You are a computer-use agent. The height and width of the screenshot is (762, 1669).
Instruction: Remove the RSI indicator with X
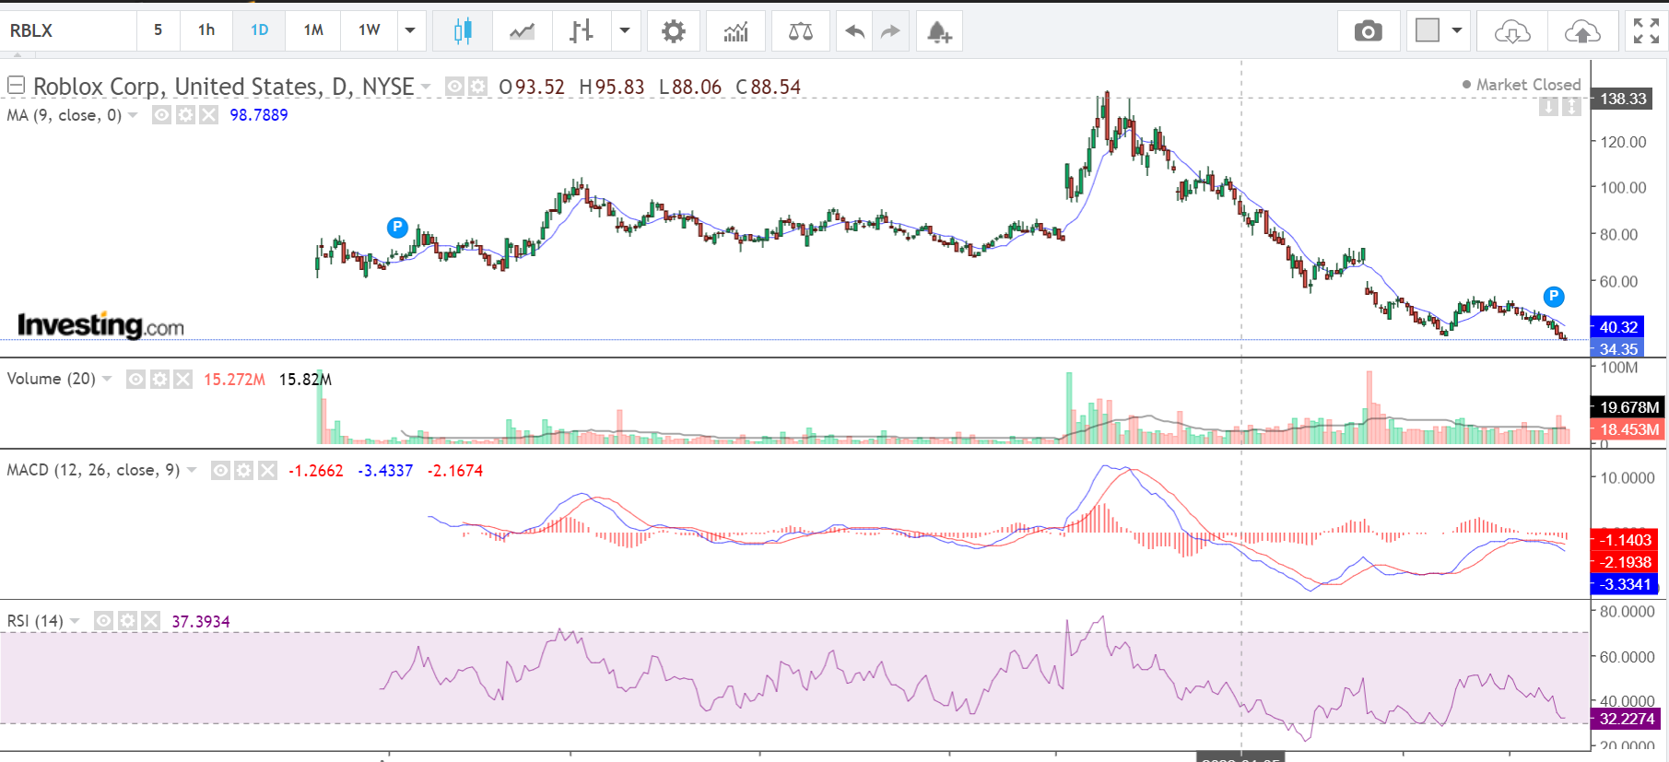pos(151,621)
